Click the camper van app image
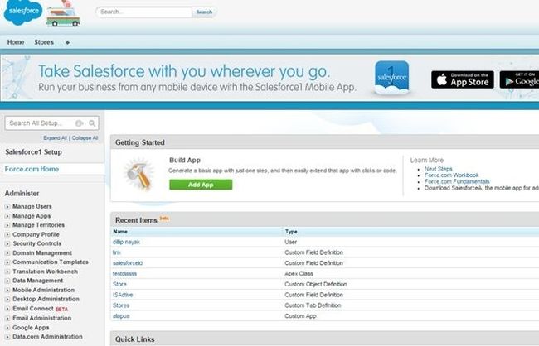This screenshot has width=539, height=346. [x=63, y=14]
